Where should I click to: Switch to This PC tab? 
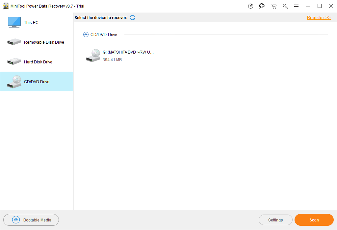coord(37,22)
